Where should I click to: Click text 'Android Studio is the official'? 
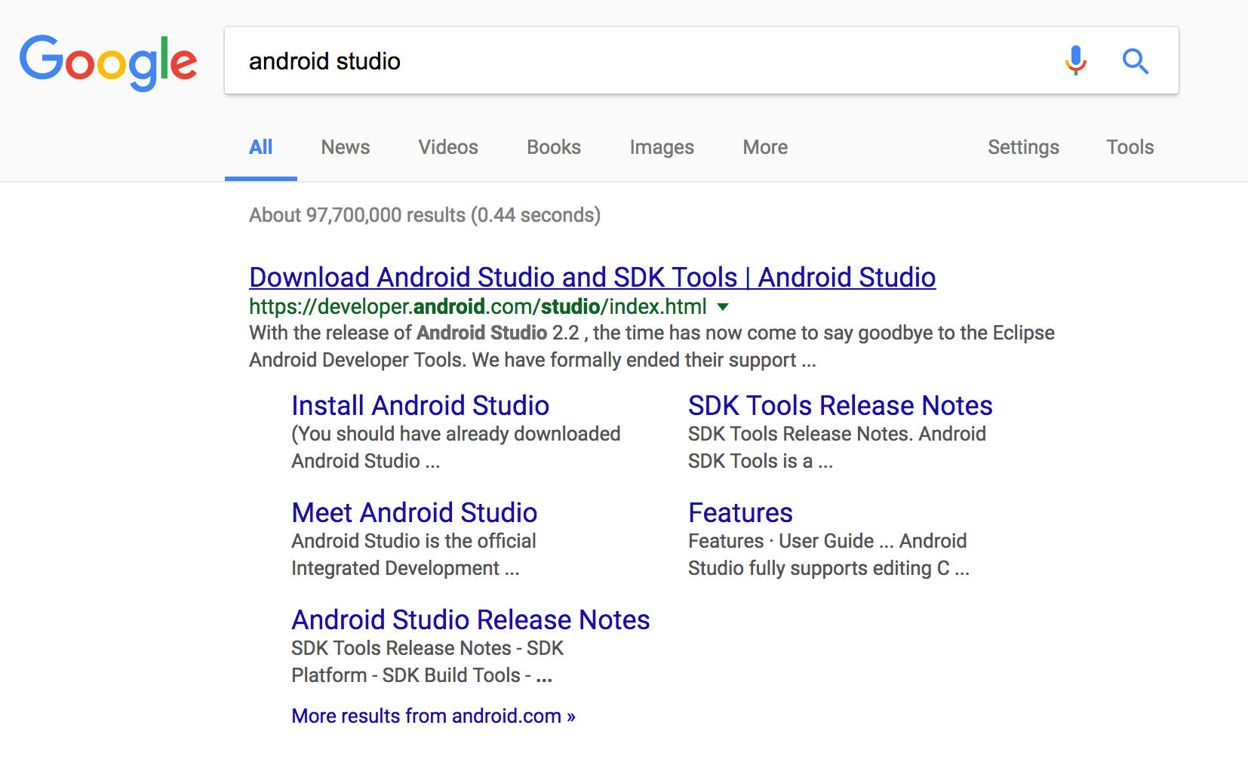[x=413, y=541]
